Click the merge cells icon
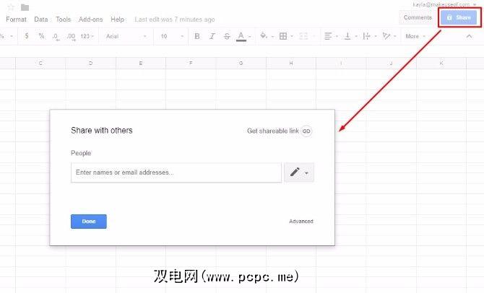Screen dimensions: 484x293 coord(303,36)
